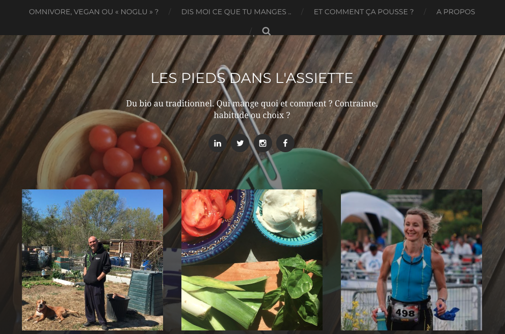Open 'Omnivore, vegan ou noglu ?' menu
The image size is (505, 334).
coord(94,12)
